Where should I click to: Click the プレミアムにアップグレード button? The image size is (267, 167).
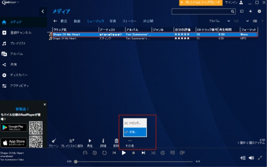(201, 3)
